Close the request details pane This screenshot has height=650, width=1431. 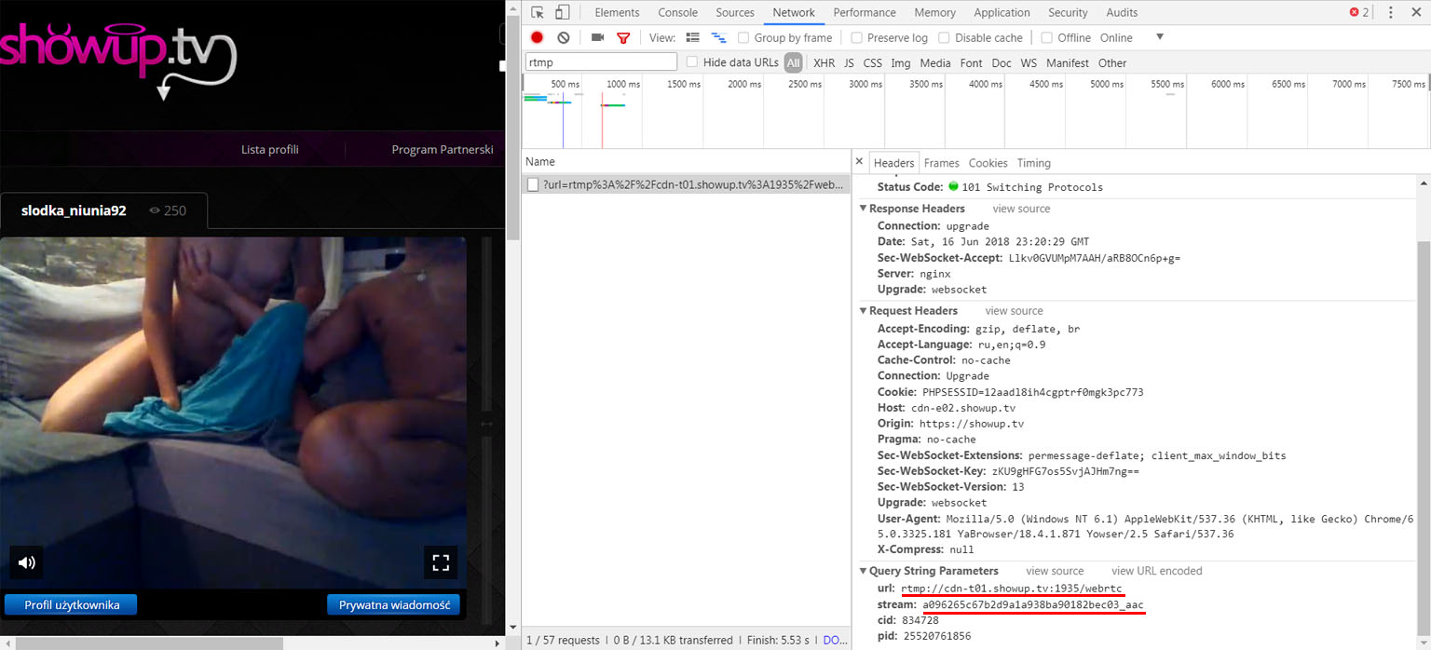click(859, 162)
